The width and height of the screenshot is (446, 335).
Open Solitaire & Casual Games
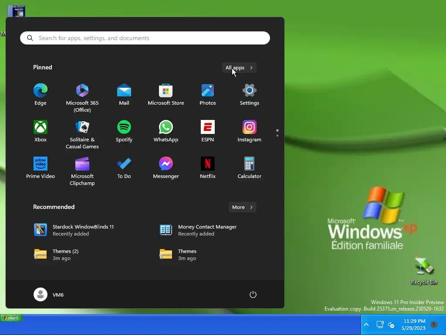tap(82, 135)
